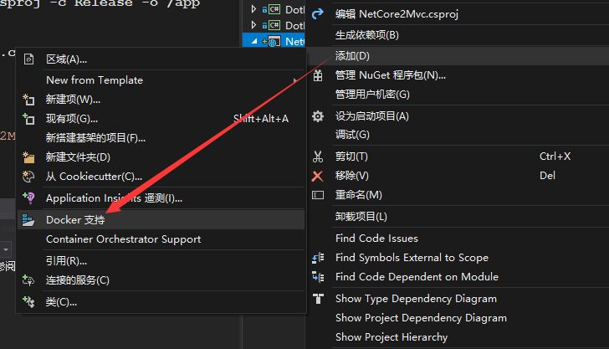This screenshot has height=349, width=609.
Task: Click the red X Remove icon
Action: [317, 176]
